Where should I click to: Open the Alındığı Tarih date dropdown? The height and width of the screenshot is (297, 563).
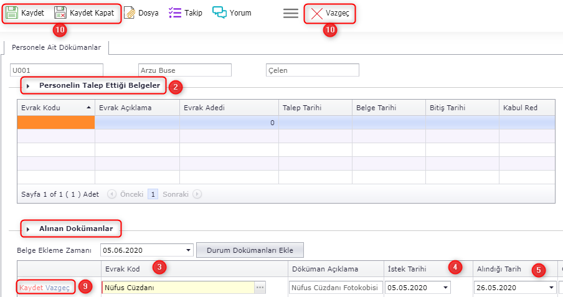[551, 288]
